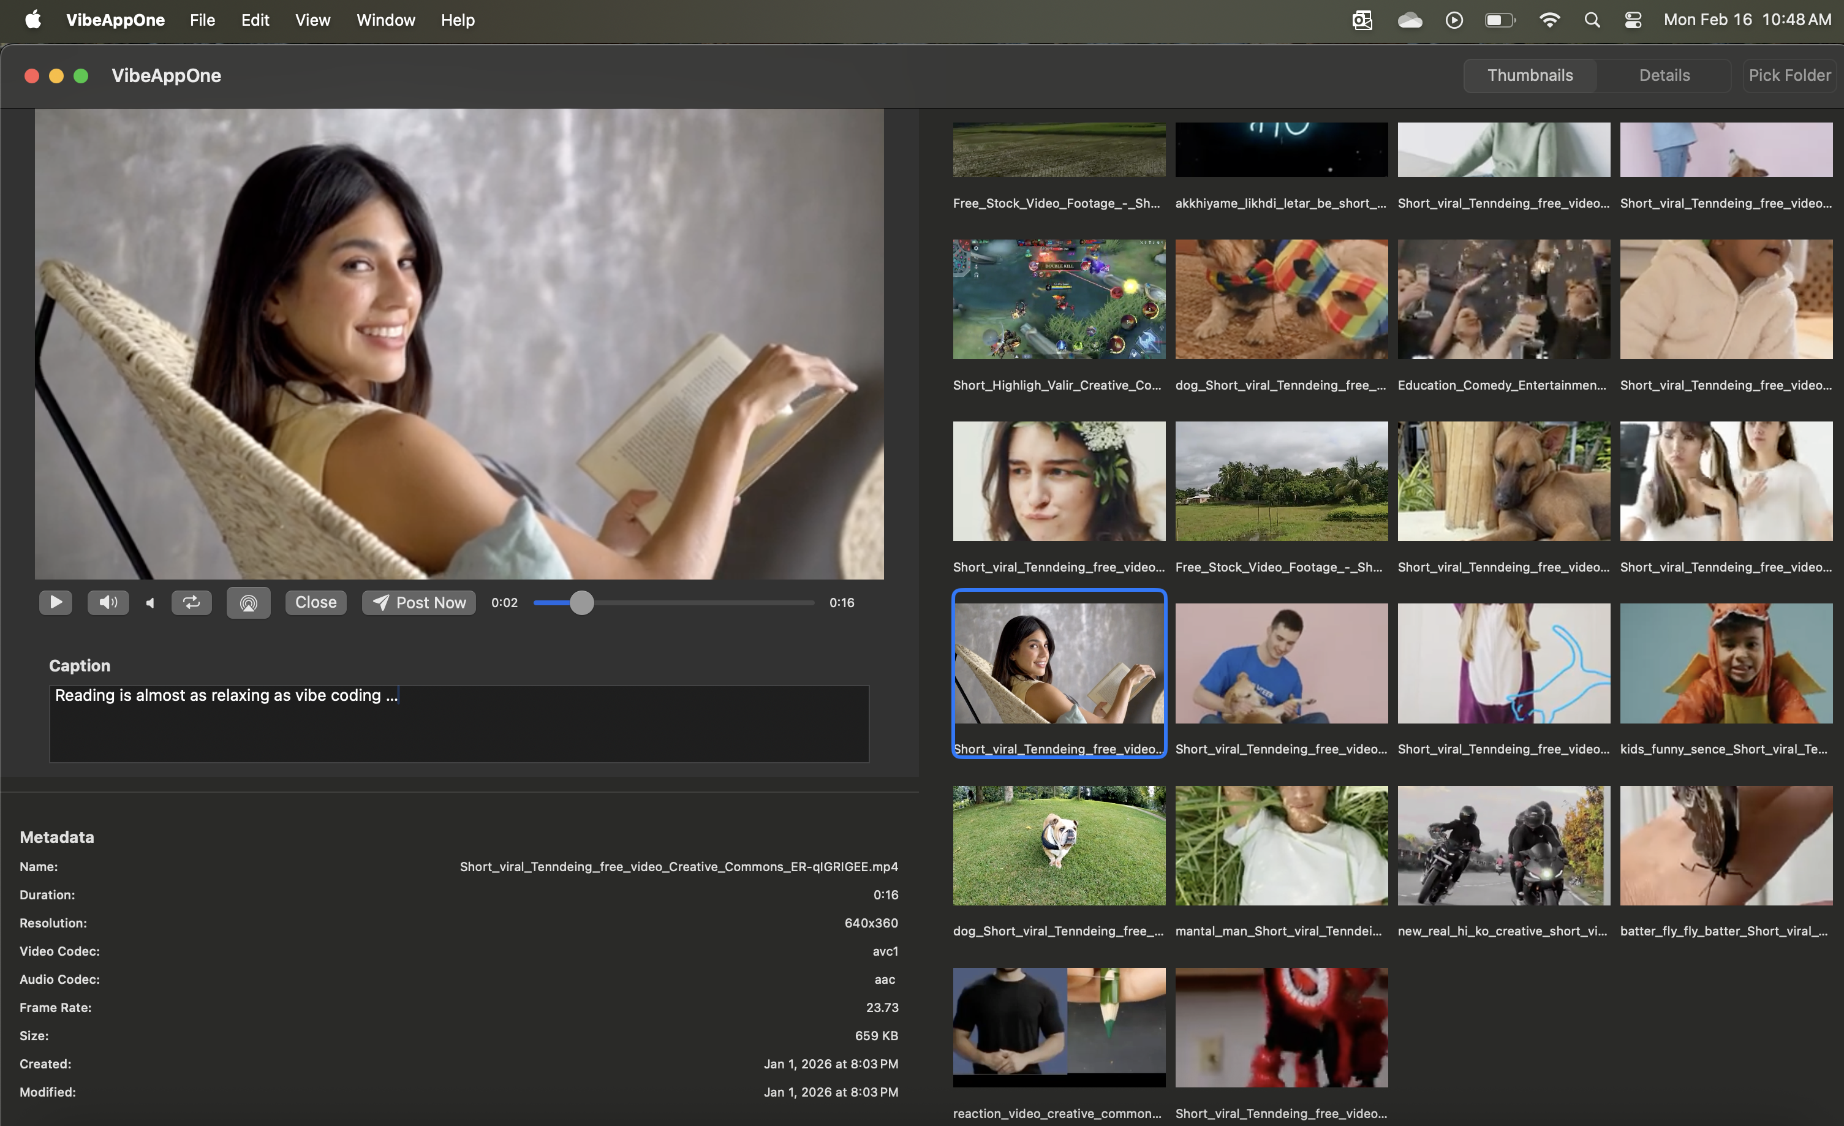Click inside the Caption text field

[x=459, y=724]
